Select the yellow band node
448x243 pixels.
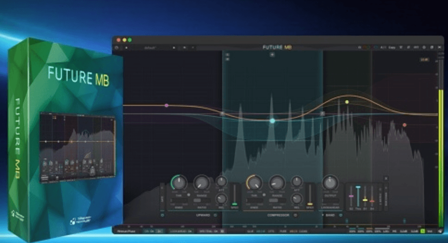click(347, 102)
